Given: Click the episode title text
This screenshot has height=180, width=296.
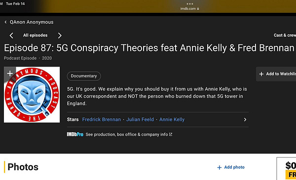Looking at the screenshot, I should pos(149,48).
